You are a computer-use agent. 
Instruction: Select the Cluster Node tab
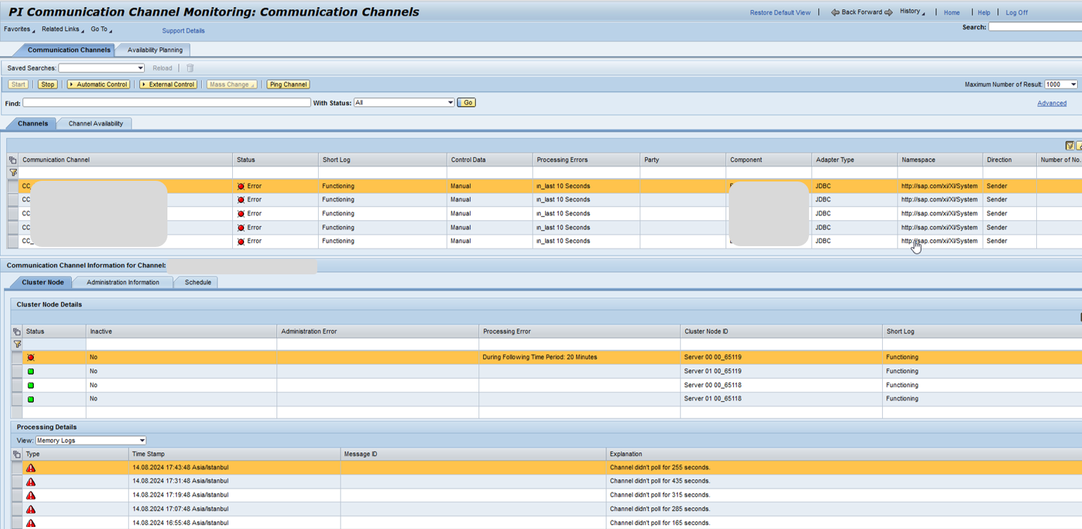pos(42,283)
